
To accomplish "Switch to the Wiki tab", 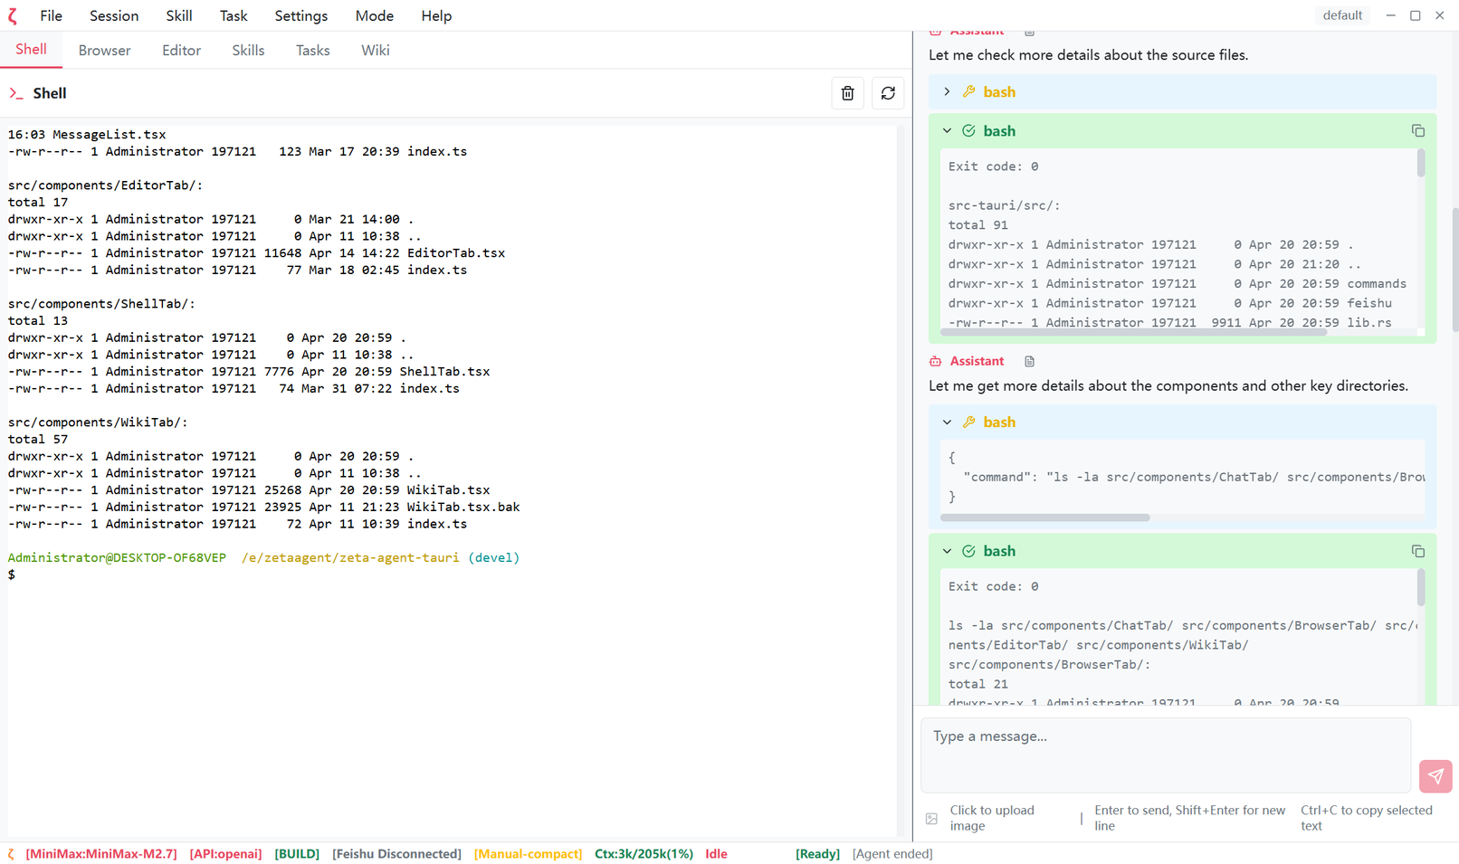I will pos(375,51).
